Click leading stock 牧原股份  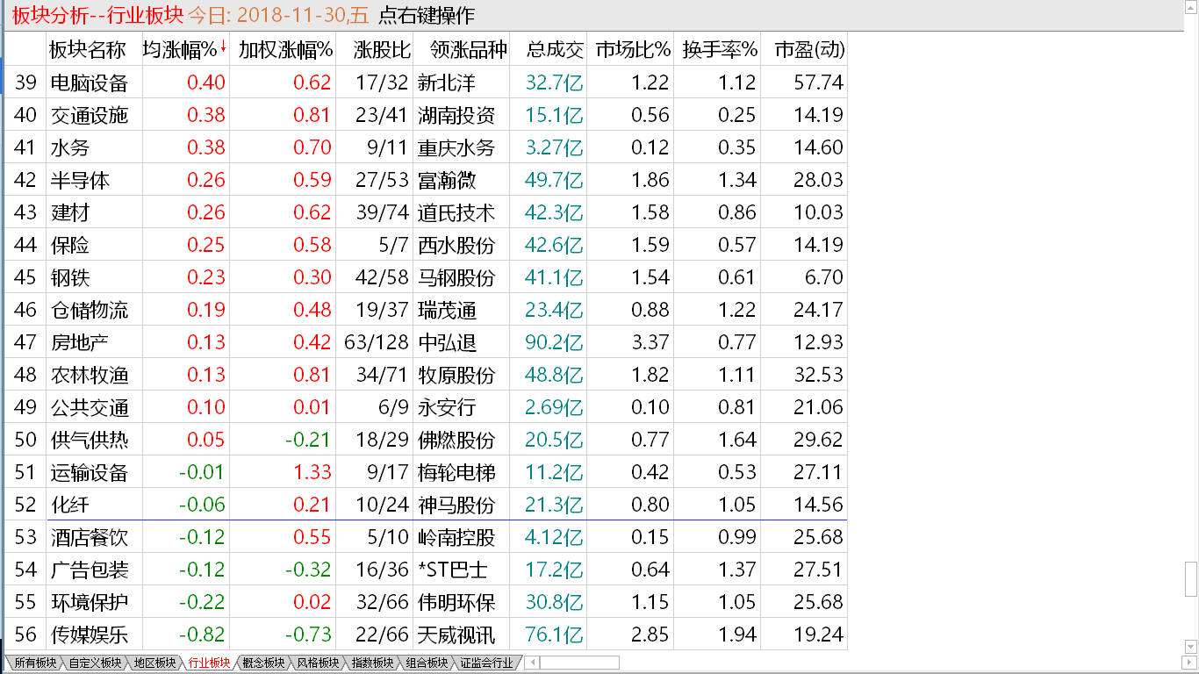[x=456, y=375]
